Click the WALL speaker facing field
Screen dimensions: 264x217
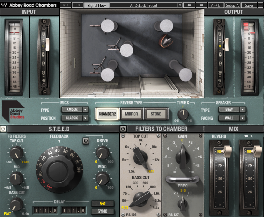click(x=229, y=118)
